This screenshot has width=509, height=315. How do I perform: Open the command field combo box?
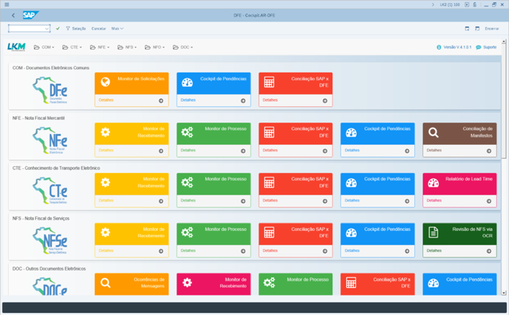point(29,28)
